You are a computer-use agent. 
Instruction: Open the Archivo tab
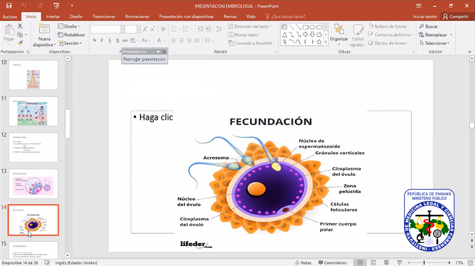(x=9, y=16)
